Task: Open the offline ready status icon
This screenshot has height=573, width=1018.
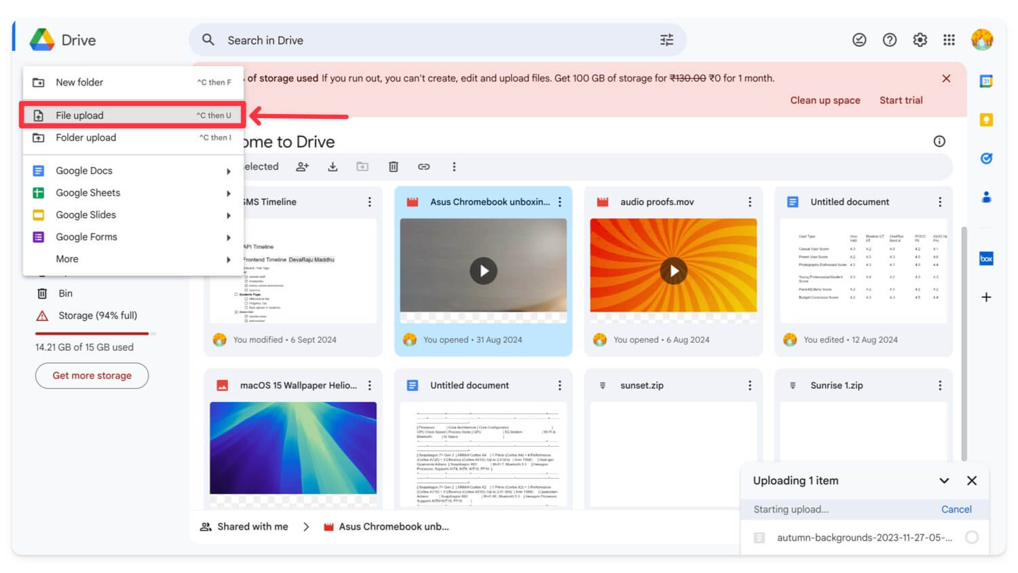Action: 859,40
